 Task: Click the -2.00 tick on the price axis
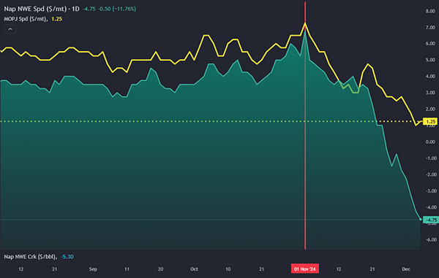click(x=430, y=174)
